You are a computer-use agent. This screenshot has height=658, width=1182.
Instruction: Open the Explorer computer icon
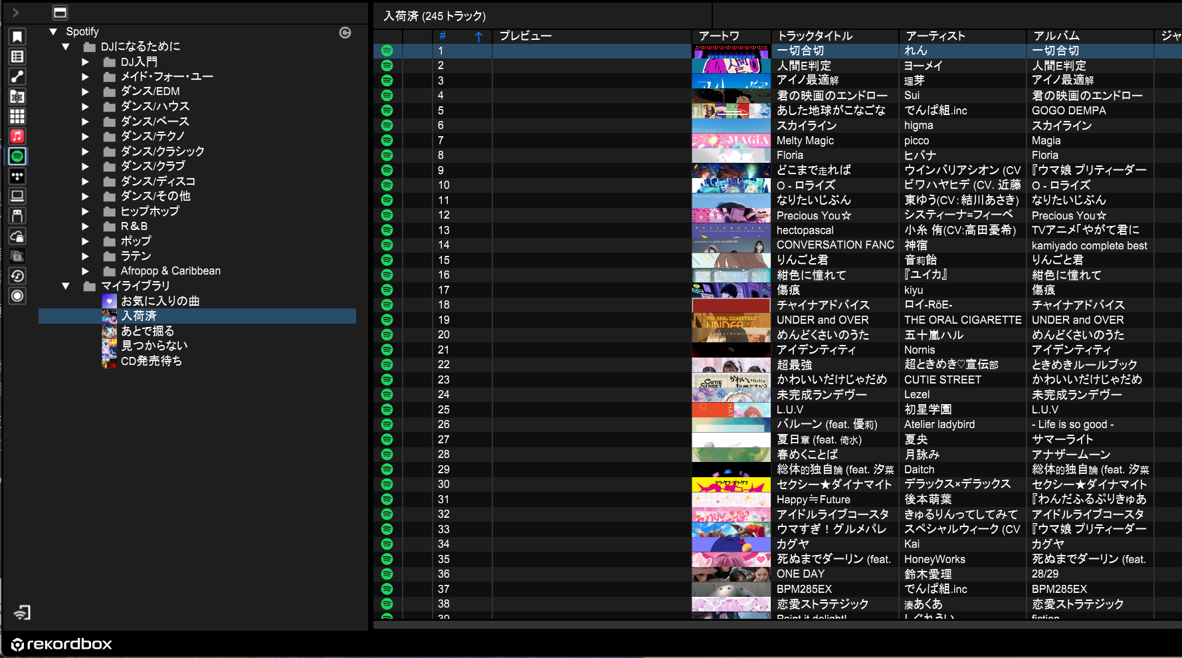[x=17, y=196]
